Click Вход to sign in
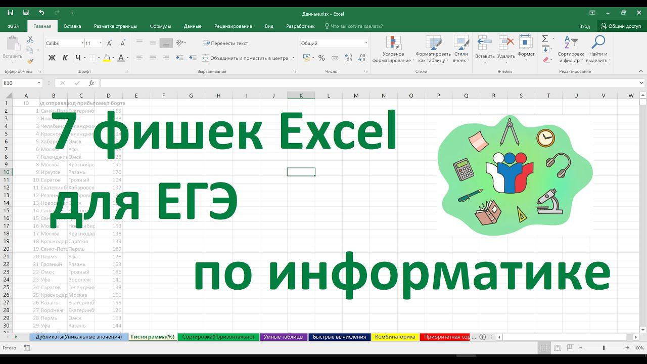 click(584, 26)
